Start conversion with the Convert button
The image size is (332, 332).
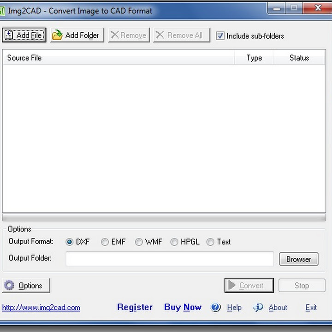click(249, 285)
